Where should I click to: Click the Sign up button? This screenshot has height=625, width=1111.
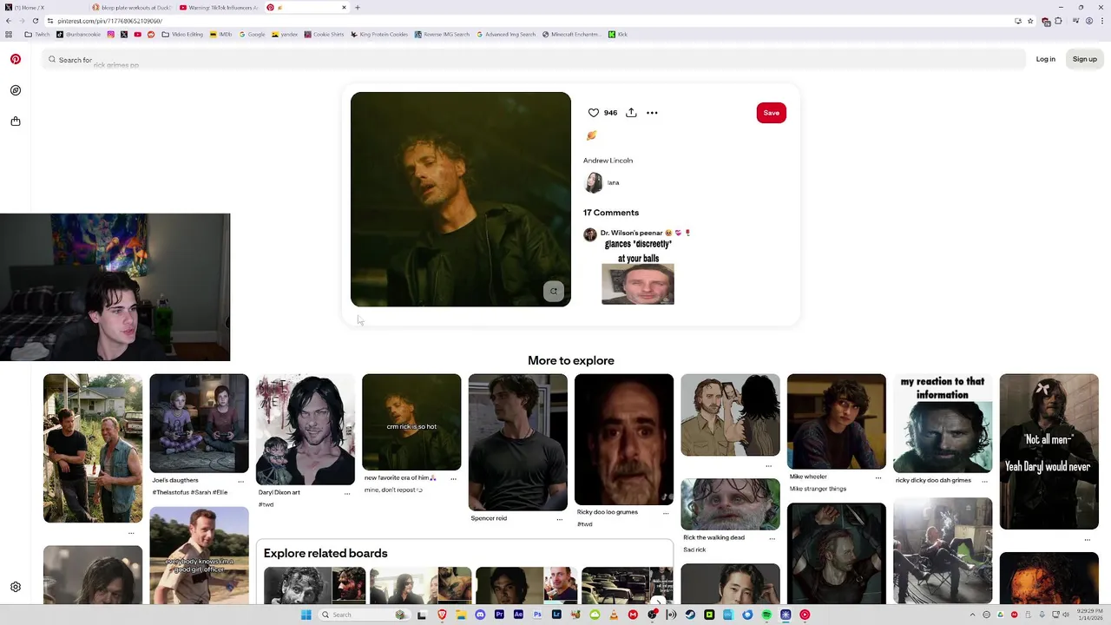click(x=1085, y=59)
